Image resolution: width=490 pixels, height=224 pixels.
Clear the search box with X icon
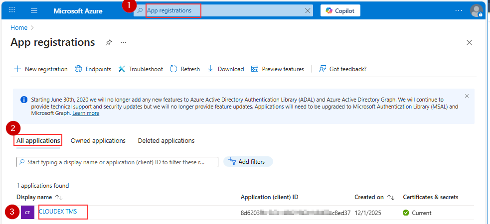[x=308, y=10]
